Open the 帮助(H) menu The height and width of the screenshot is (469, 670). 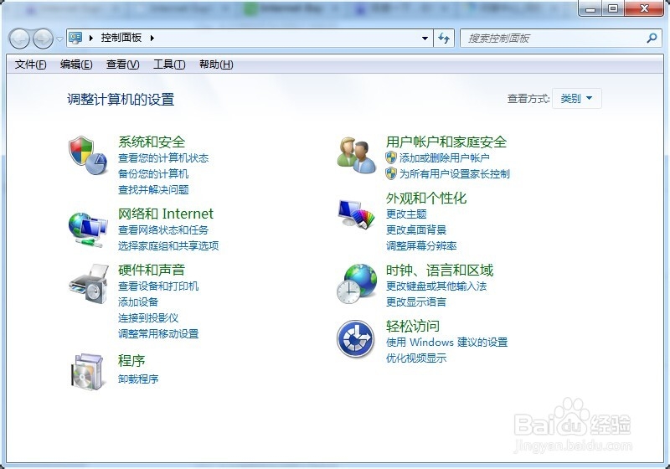coord(216,64)
